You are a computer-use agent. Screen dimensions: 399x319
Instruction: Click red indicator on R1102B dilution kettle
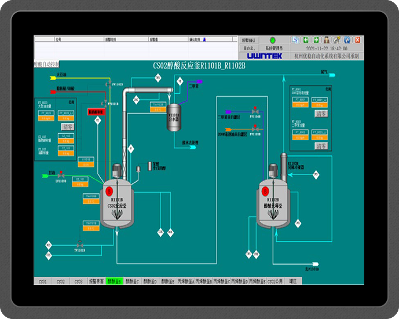coord(265,190)
